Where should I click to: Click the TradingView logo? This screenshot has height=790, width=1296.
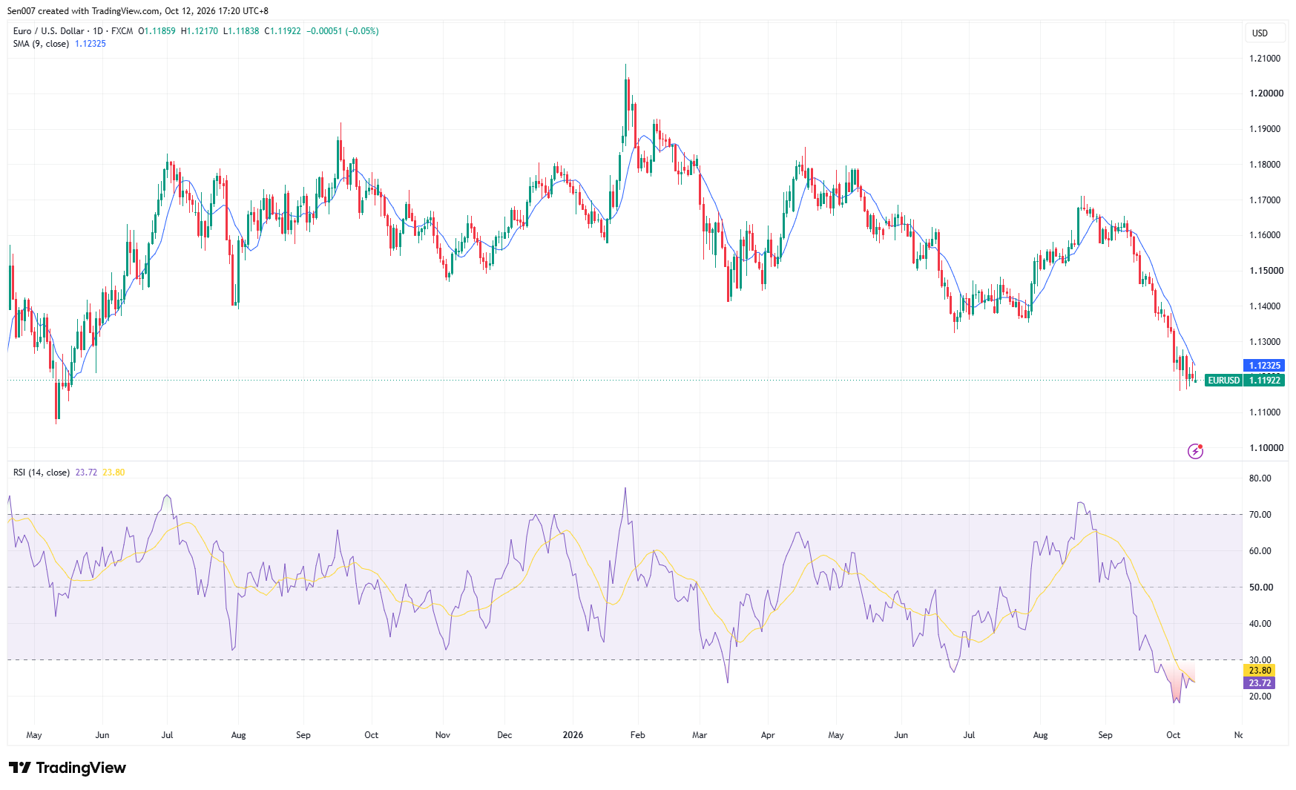coord(68,768)
